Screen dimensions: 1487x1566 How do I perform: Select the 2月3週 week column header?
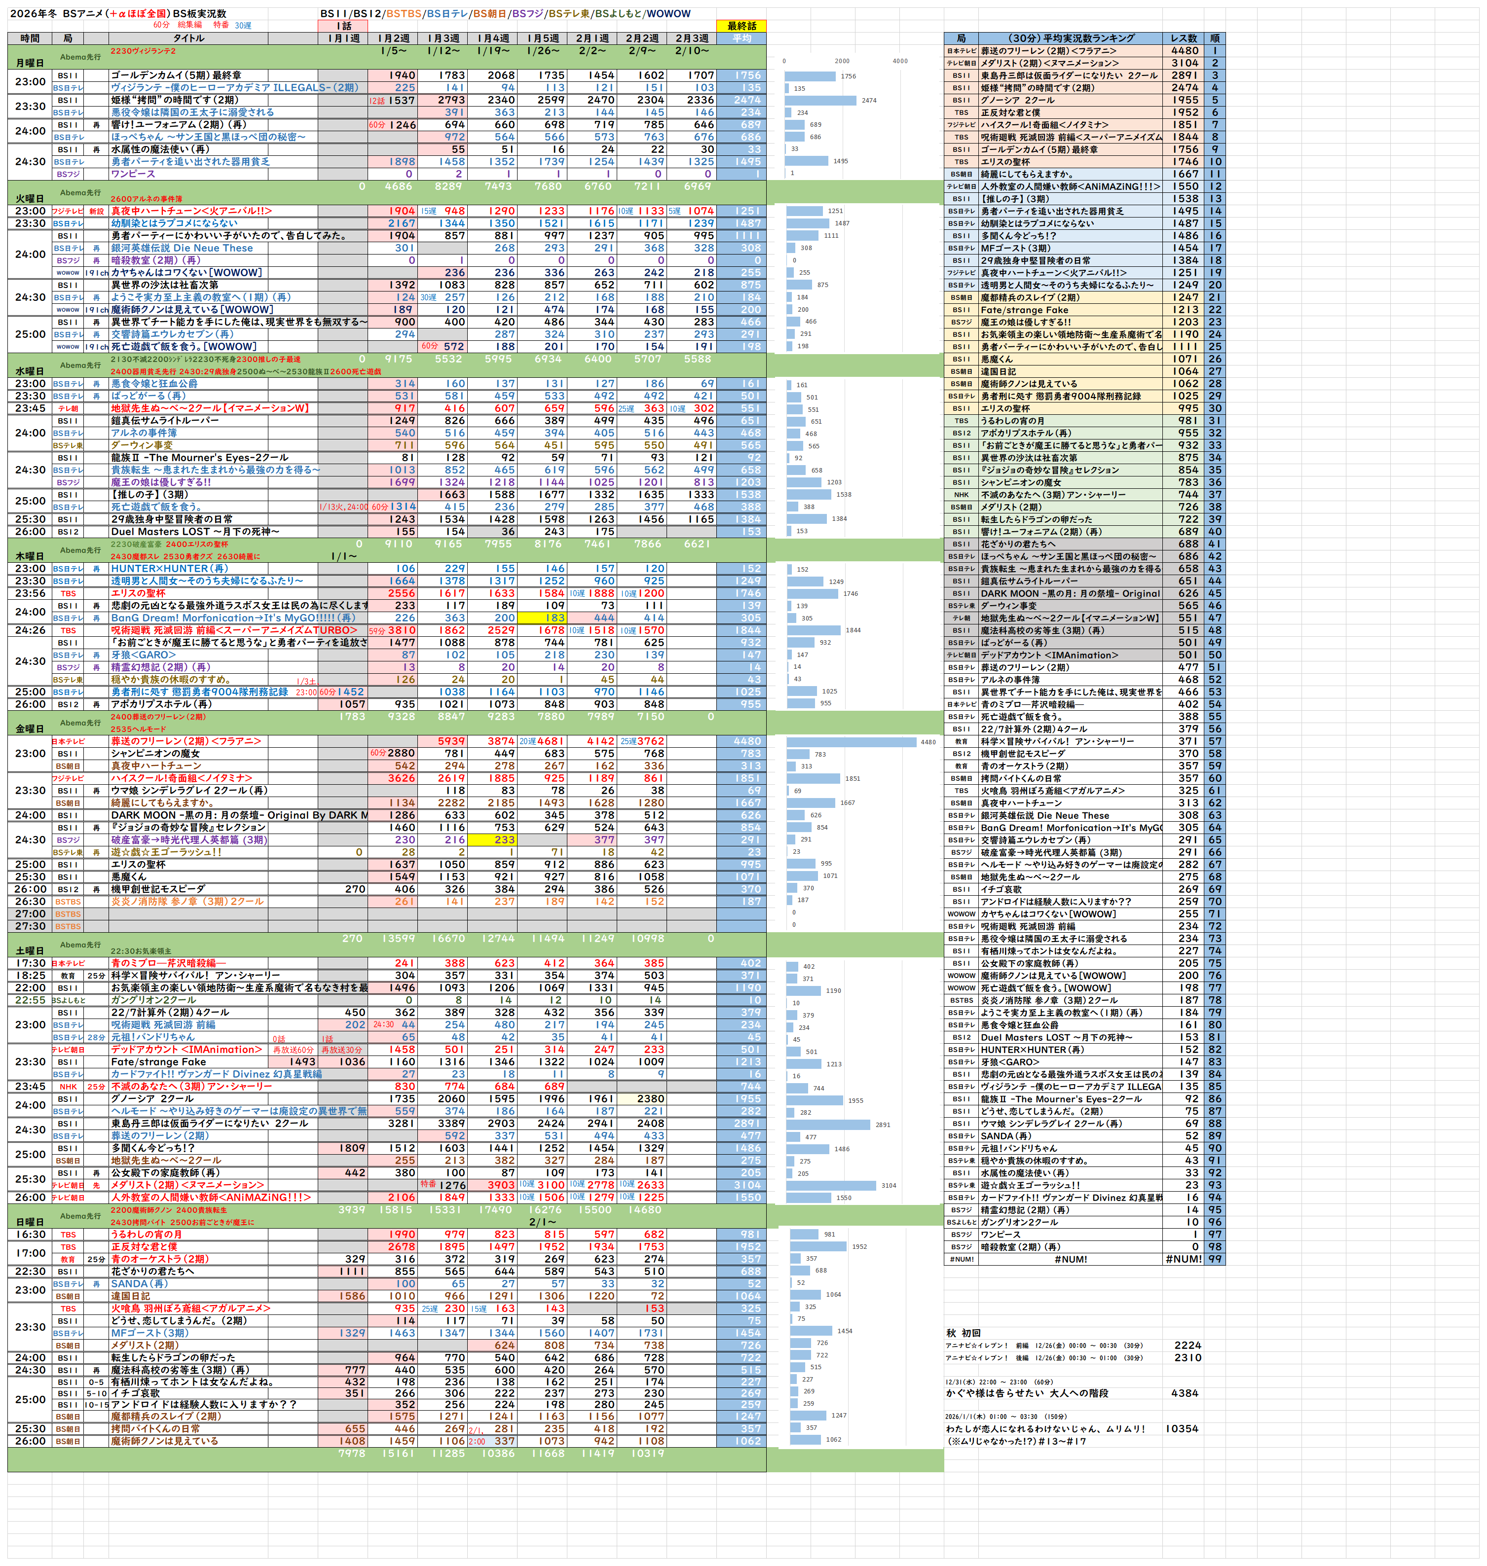pos(691,38)
